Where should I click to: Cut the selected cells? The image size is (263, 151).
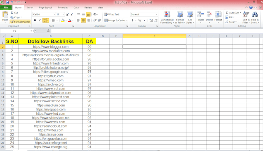[14, 13]
